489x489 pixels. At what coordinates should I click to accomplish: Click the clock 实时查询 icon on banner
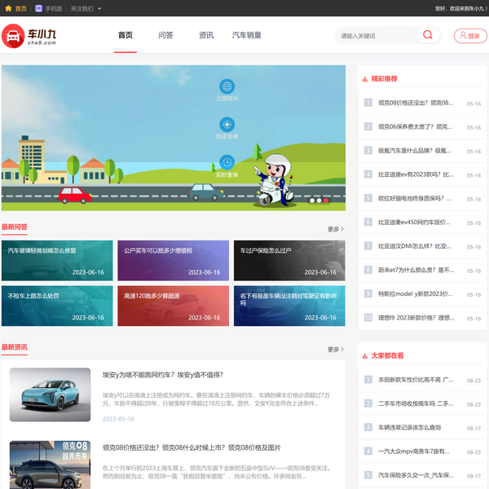227,162
